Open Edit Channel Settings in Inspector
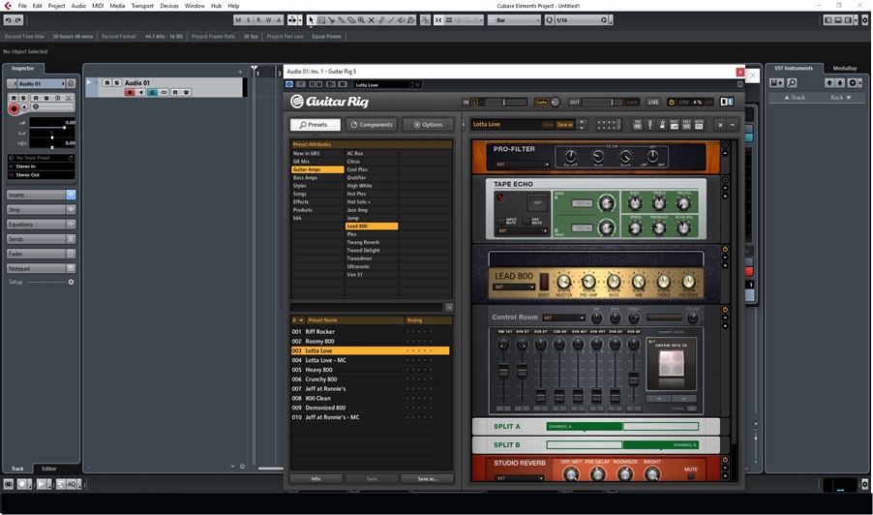 (x=71, y=83)
